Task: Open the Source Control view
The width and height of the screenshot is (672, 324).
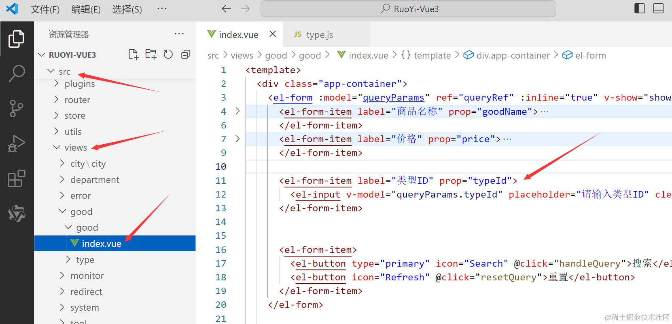Action: point(17,108)
